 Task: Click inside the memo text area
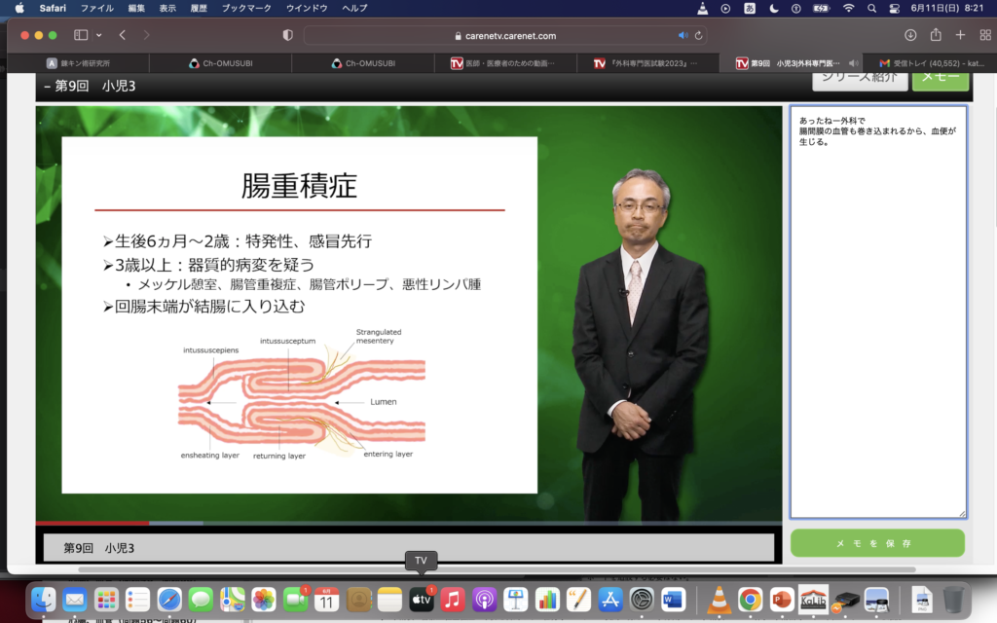[878, 321]
